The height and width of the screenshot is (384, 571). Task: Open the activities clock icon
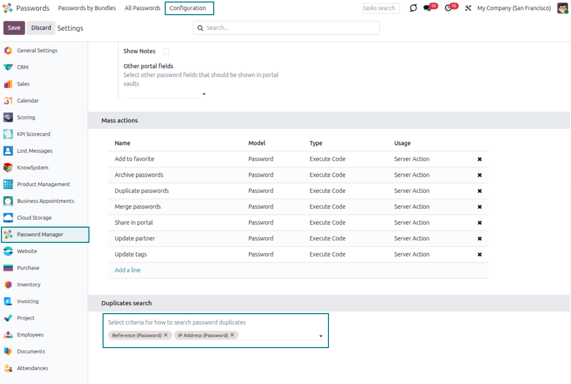(x=448, y=8)
